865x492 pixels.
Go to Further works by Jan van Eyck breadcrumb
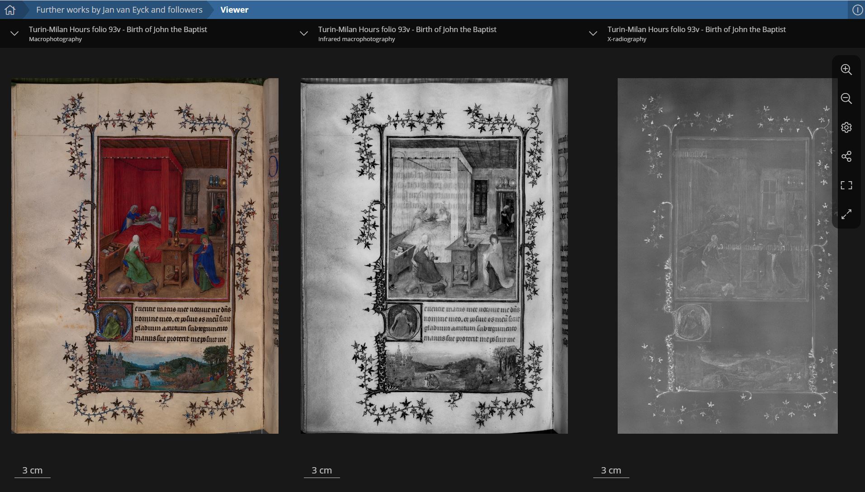tap(119, 9)
